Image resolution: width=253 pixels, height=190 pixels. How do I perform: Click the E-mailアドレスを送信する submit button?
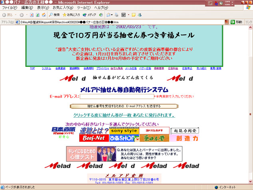124,106
